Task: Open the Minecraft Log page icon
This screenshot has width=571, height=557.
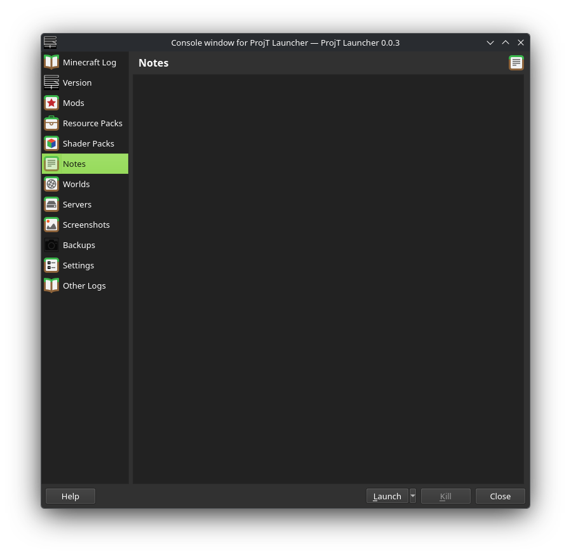Action: [51, 62]
